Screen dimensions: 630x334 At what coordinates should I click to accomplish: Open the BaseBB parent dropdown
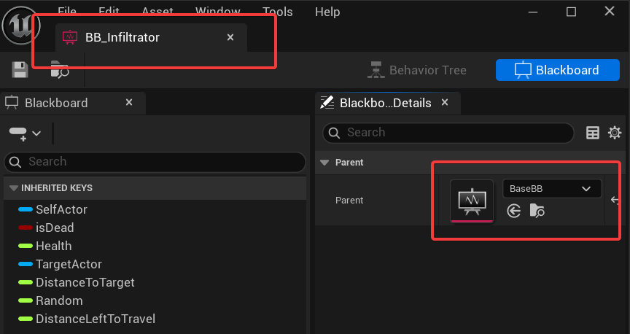pos(552,189)
